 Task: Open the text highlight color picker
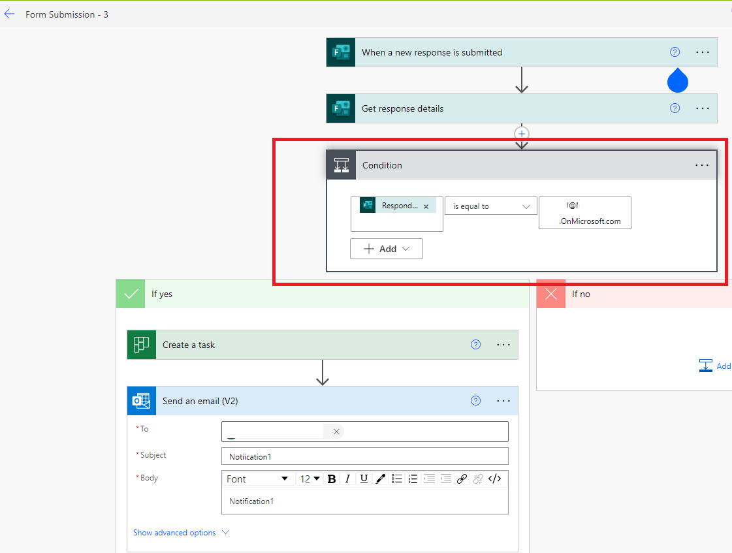[x=381, y=479]
